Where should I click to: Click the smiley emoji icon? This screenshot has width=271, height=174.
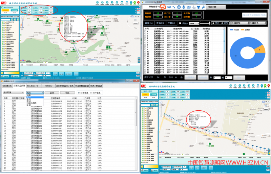pos(179,6)
